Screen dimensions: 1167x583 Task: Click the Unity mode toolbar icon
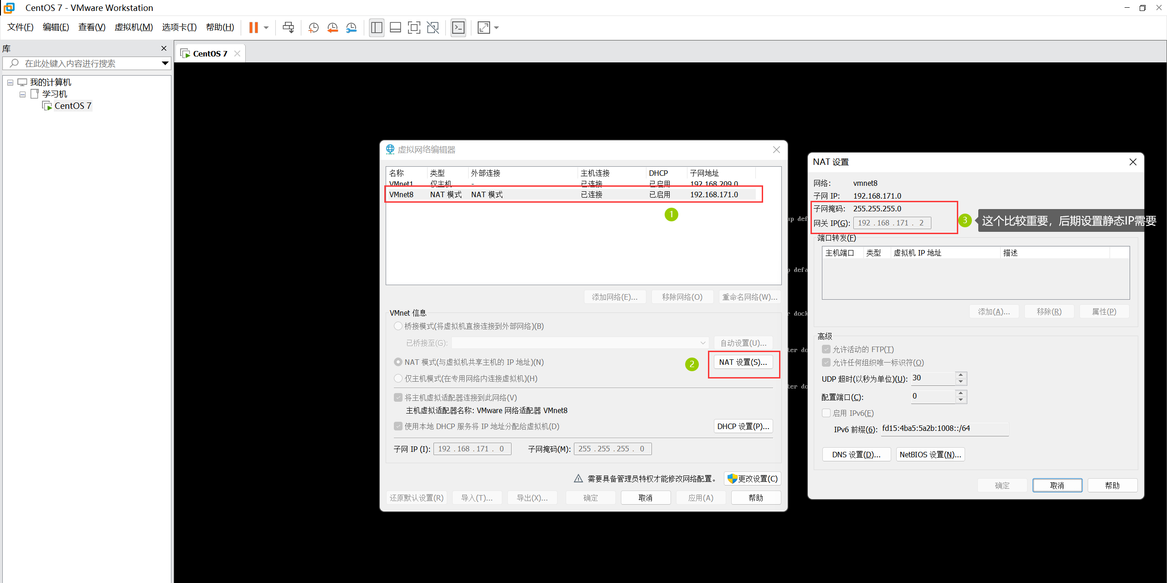(x=433, y=28)
